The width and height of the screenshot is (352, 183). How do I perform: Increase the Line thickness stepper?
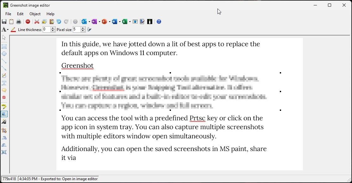53,28
